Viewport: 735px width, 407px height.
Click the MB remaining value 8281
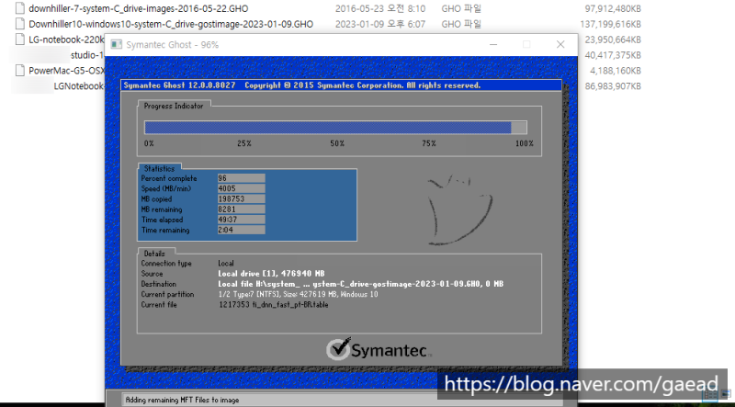click(x=242, y=209)
